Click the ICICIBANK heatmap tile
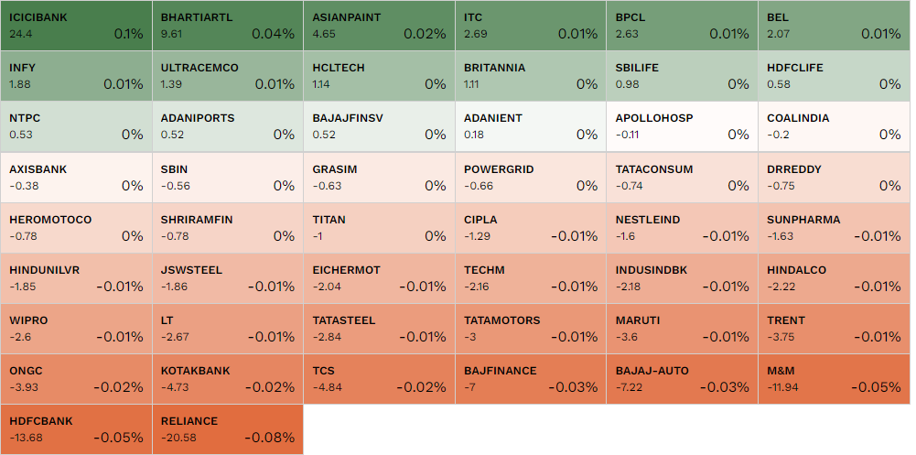Image resolution: width=916 pixels, height=455 pixels. tap(76, 26)
